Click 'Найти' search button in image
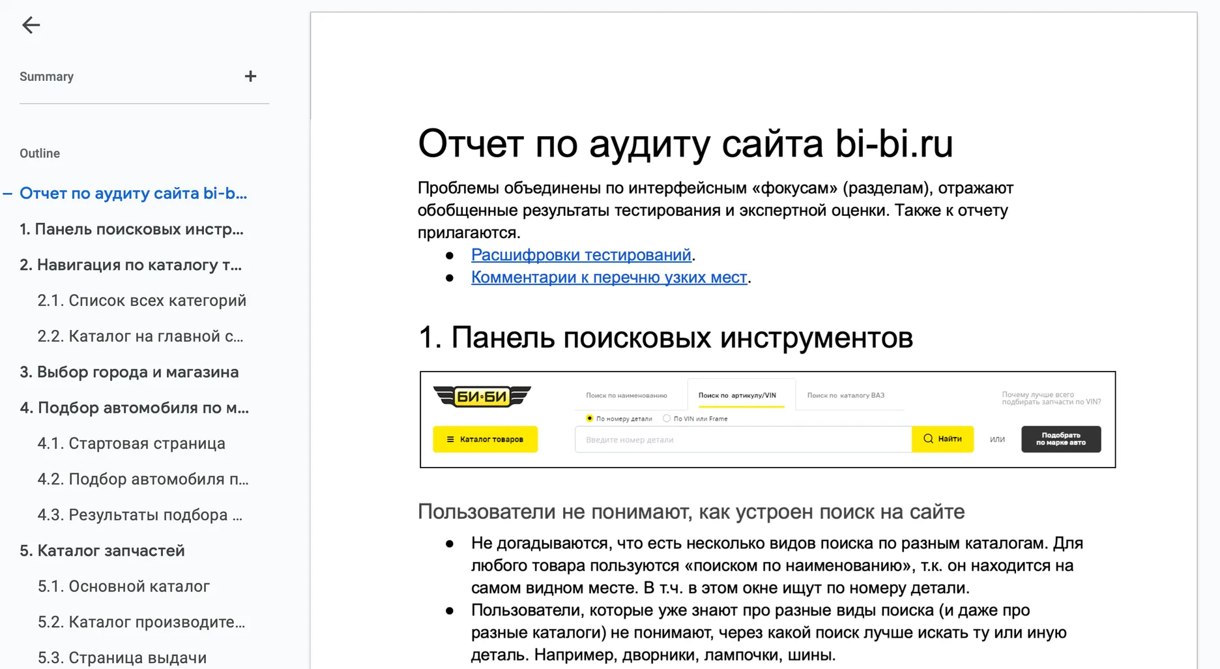 [942, 439]
